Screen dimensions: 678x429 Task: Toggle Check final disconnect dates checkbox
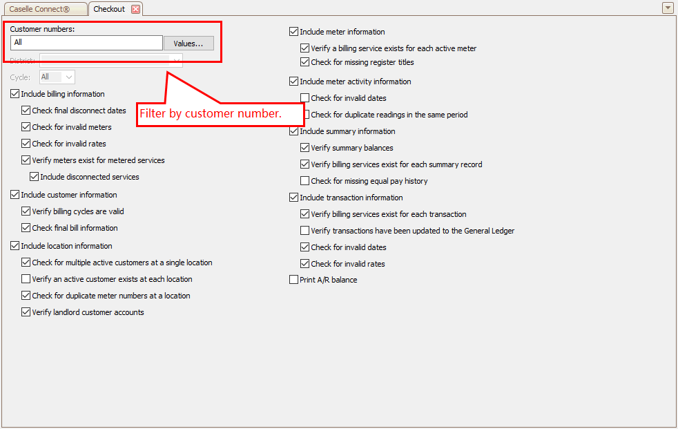[x=26, y=111]
